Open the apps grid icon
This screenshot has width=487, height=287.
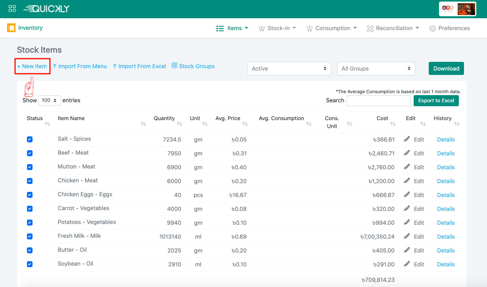12,9
